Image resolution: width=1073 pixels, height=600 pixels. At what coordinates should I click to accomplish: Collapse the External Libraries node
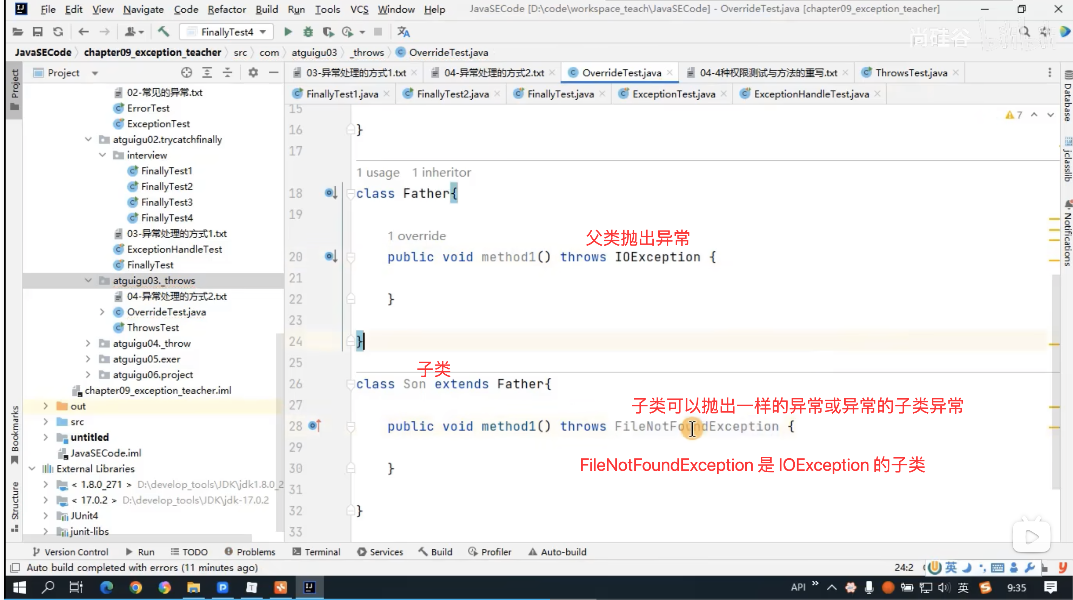pyautogui.click(x=32, y=469)
